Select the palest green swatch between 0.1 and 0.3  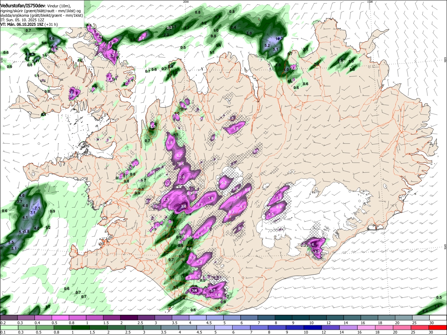click(9, 327)
